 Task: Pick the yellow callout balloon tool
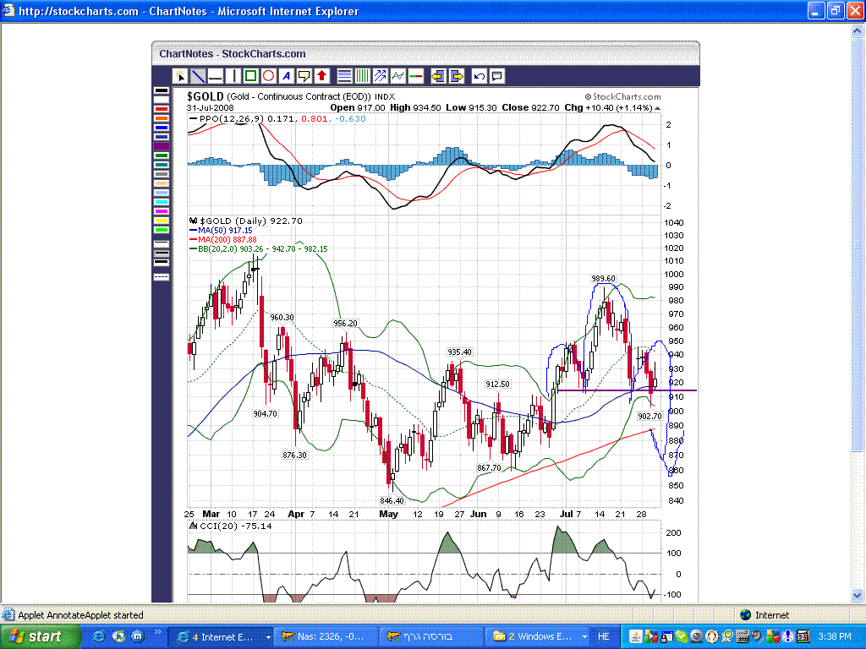304,76
